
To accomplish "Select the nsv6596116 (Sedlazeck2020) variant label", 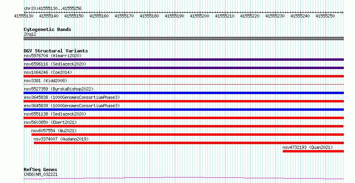I will 55,64.
